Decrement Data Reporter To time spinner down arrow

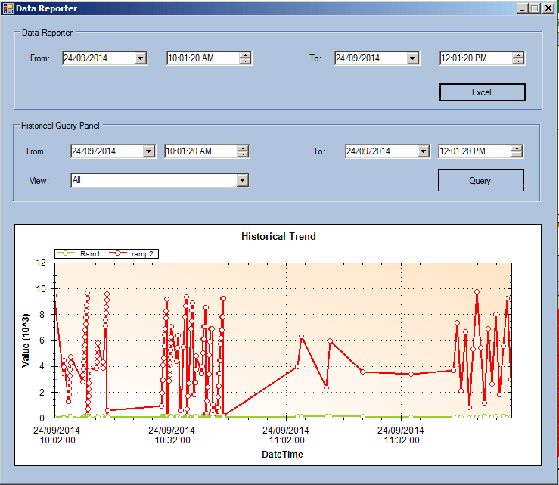(x=517, y=61)
